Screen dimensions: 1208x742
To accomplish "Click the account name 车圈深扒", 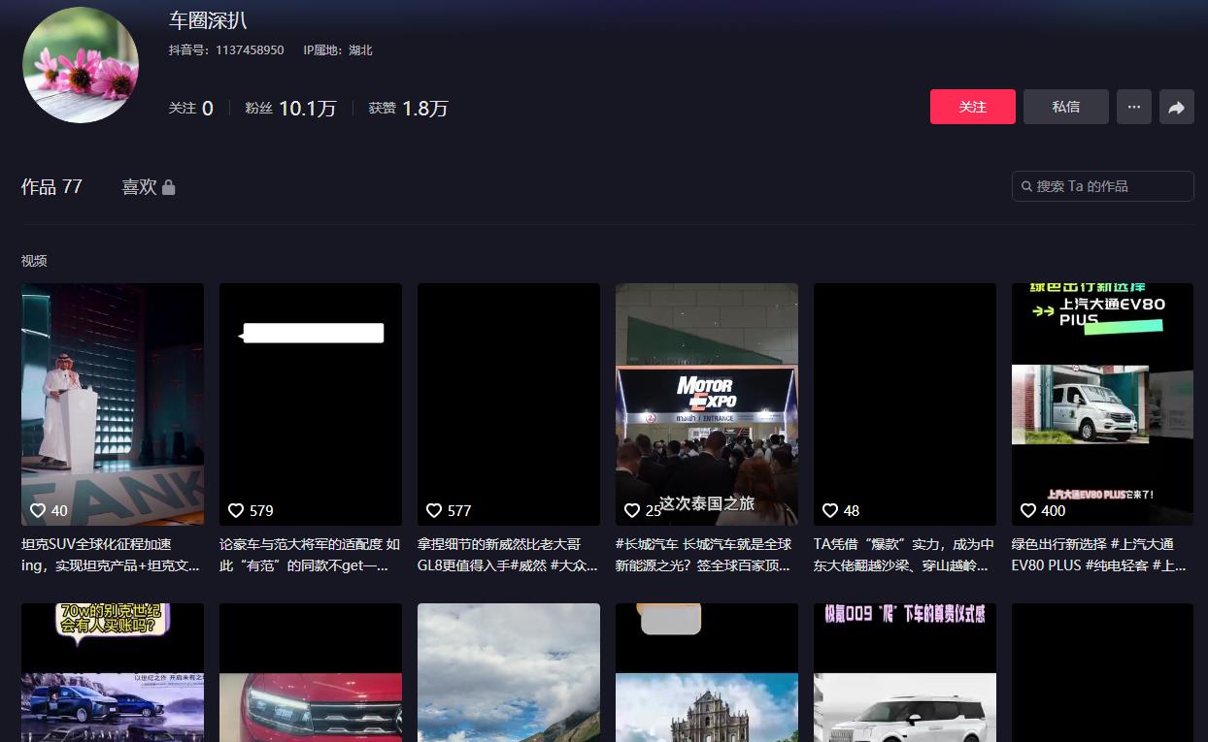I will (x=208, y=20).
